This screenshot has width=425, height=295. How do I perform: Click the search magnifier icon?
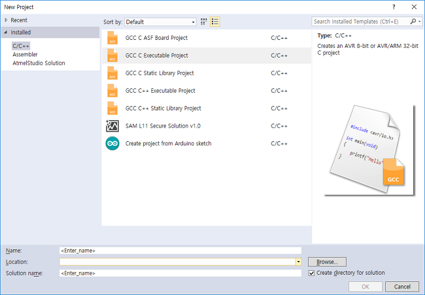coord(413,22)
